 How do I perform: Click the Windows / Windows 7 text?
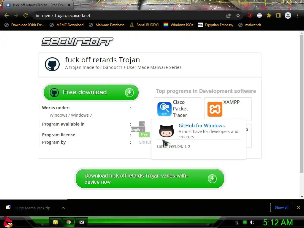(x=71, y=115)
